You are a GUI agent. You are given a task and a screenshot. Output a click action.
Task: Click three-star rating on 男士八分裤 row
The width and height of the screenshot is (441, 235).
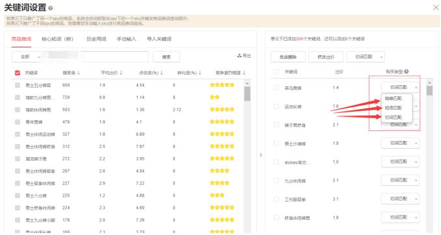point(217,195)
